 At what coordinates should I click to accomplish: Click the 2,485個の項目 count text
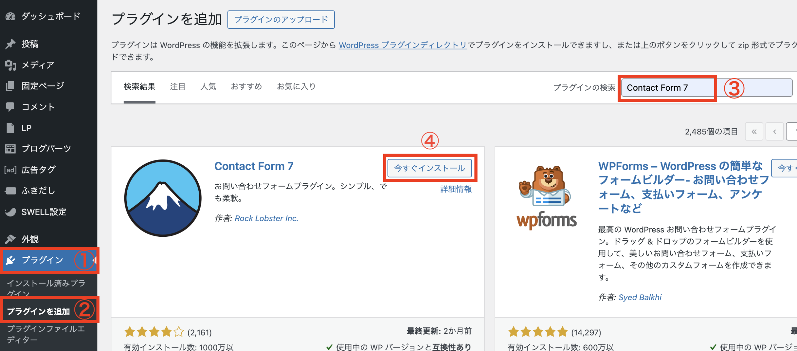pos(711,132)
